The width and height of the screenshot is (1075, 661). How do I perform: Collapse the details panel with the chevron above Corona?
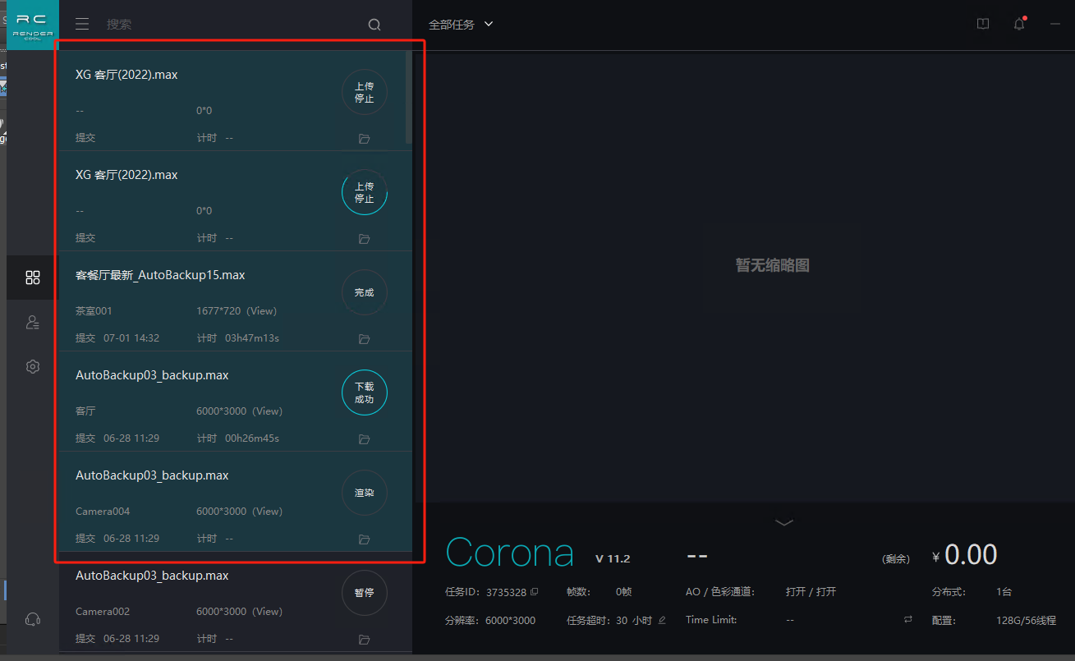tap(784, 522)
